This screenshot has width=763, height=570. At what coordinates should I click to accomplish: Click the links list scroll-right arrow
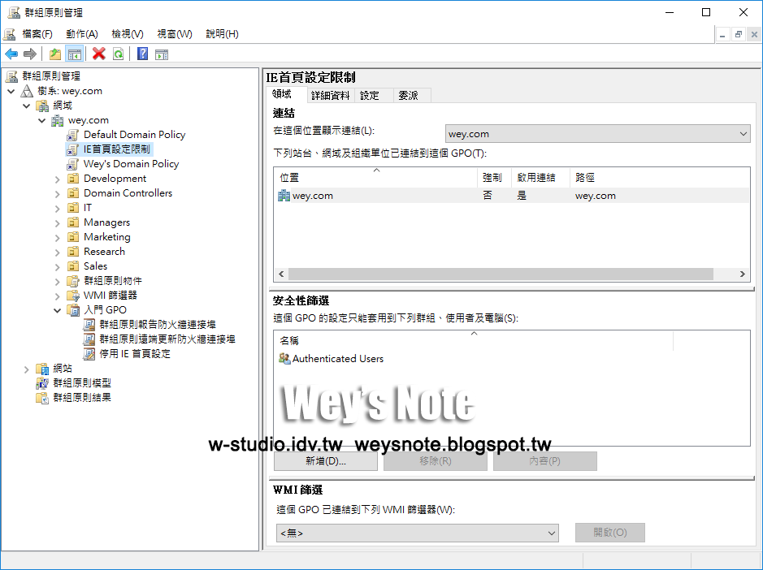coord(743,274)
